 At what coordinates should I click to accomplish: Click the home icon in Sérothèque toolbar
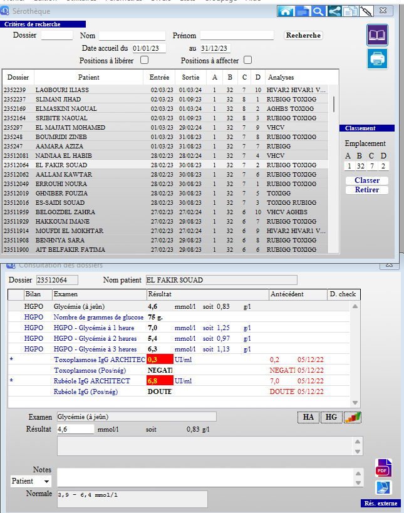[286, 11]
